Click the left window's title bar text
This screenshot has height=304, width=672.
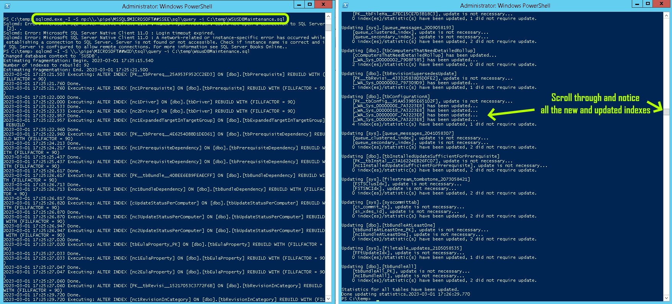(167, 6)
